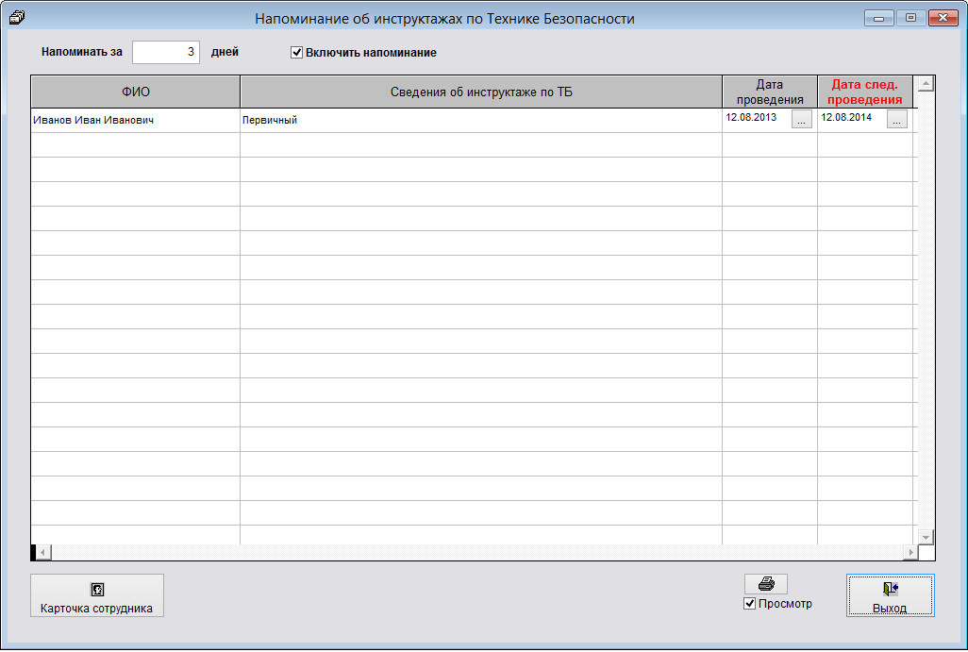This screenshot has width=968, height=652.
Task: Open Карточка сотрудника employee card
Action: (97, 595)
